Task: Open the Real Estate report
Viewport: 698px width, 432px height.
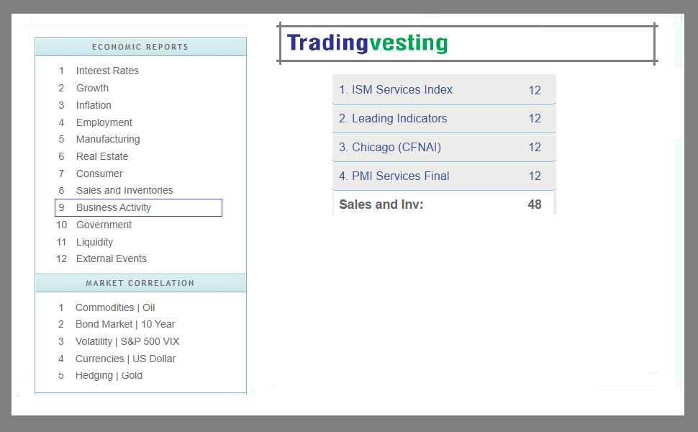Action: [x=102, y=156]
